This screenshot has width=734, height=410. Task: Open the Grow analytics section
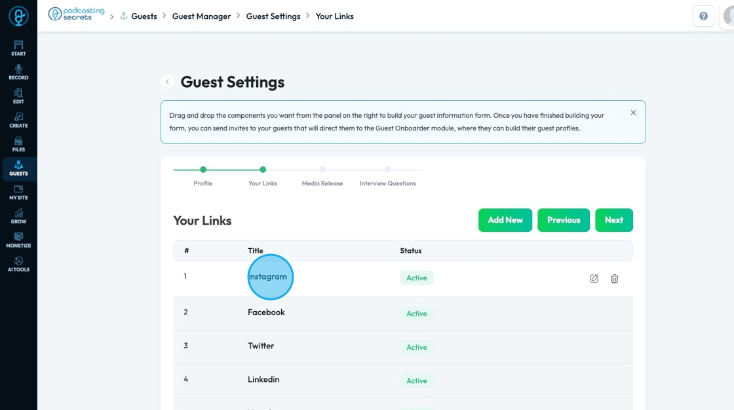click(18, 216)
